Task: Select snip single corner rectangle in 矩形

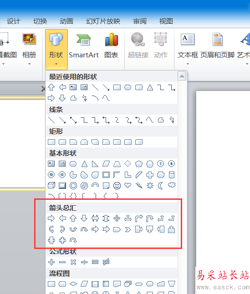Action: coord(73,142)
